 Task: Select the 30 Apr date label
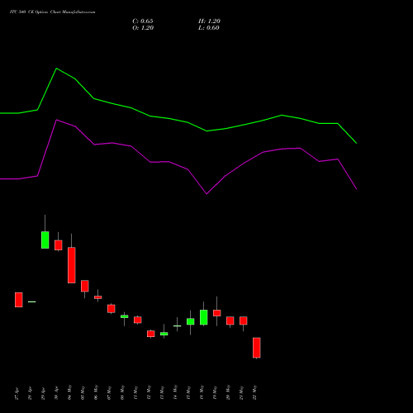coord(57,393)
